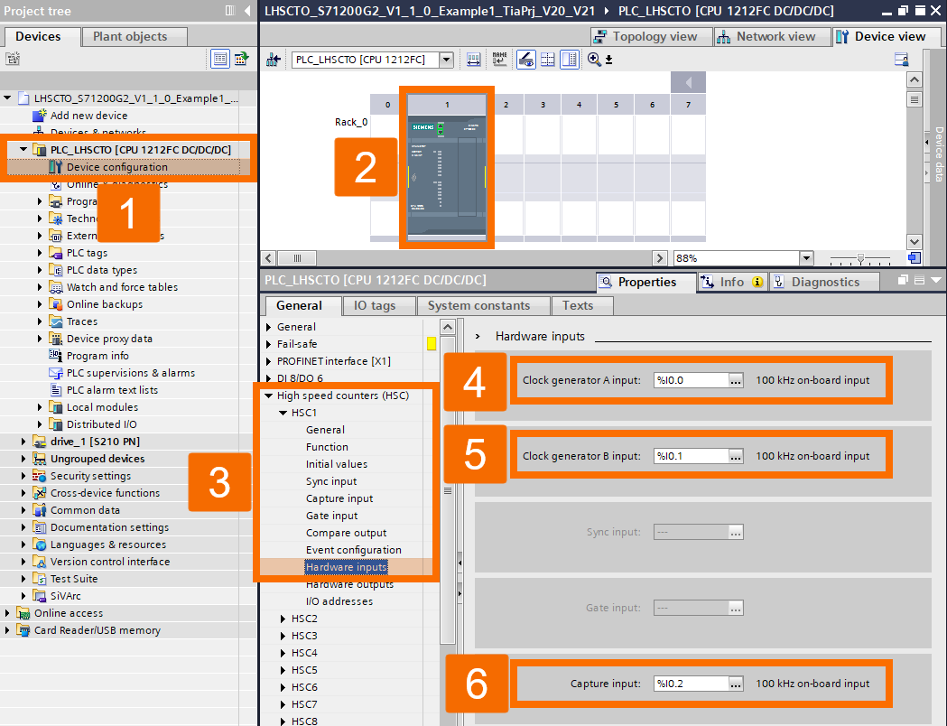This screenshot has height=726, width=947.
Task: Expand the PROFINET interface [X1] node
Action: 269,361
